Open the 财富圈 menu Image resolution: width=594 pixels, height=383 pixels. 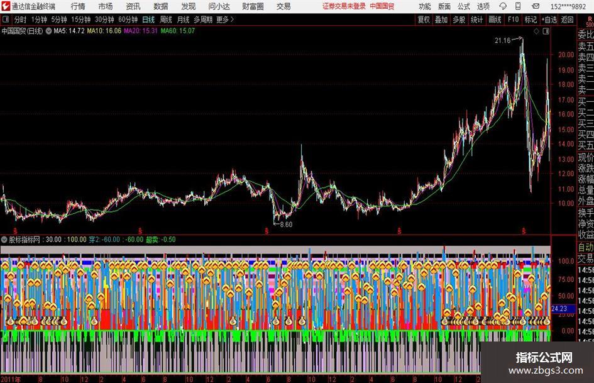pyautogui.click(x=253, y=6)
